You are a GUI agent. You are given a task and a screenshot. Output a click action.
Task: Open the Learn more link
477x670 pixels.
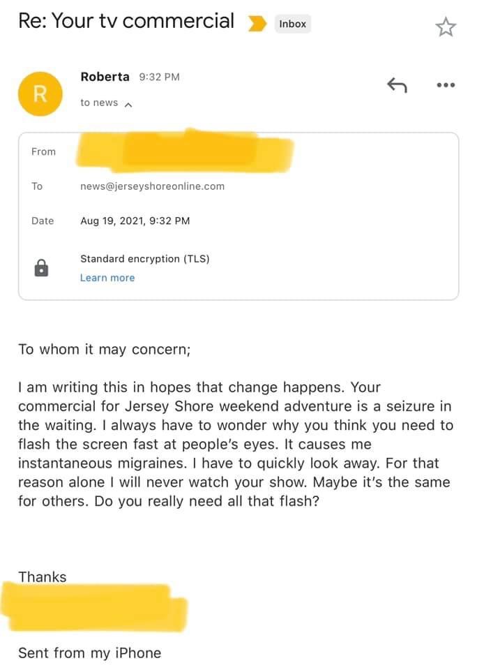[x=107, y=278]
